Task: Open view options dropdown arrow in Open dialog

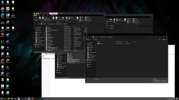Action: coord(161,39)
